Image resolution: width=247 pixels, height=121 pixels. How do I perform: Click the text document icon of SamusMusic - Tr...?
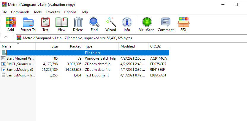pyautogui.click(x=4, y=75)
